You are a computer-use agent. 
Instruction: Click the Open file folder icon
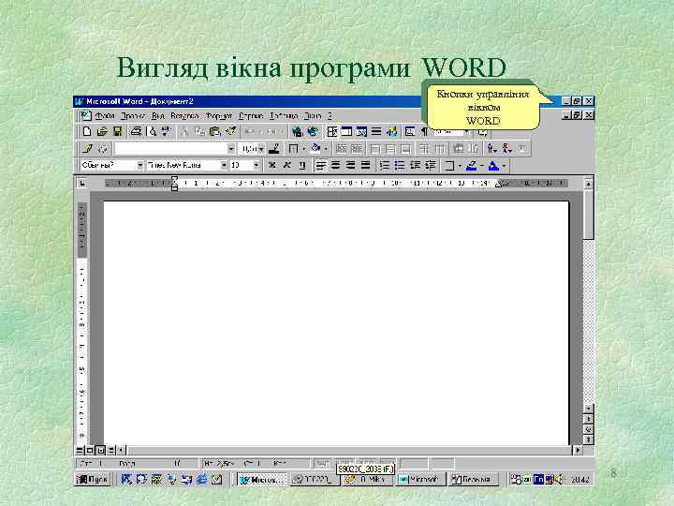102,131
